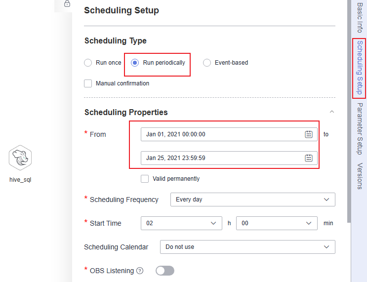Select the Run once radio button
The image size is (367, 282).
coord(88,63)
